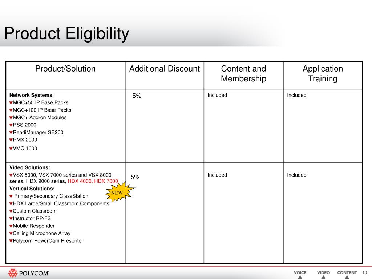
Task: Click Included under Application Training, Network Systems row
Action: pos(297,95)
